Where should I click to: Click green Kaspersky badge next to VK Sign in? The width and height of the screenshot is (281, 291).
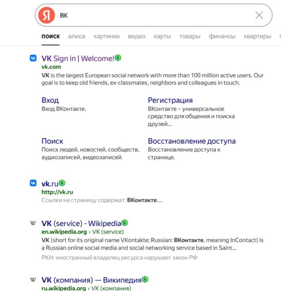point(118,58)
